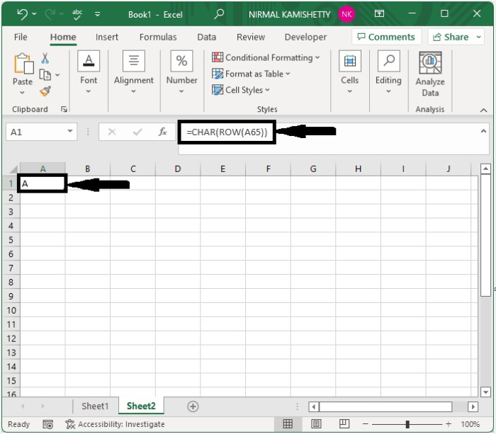Select the Home tab
The height and width of the screenshot is (434, 496).
point(63,37)
